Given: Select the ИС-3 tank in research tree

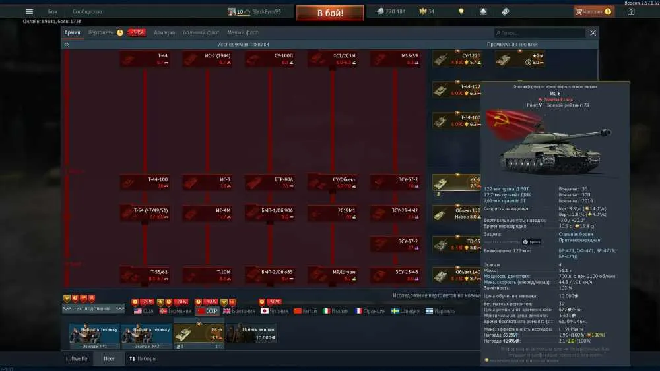Looking at the screenshot, I should (x=207, y=183).
